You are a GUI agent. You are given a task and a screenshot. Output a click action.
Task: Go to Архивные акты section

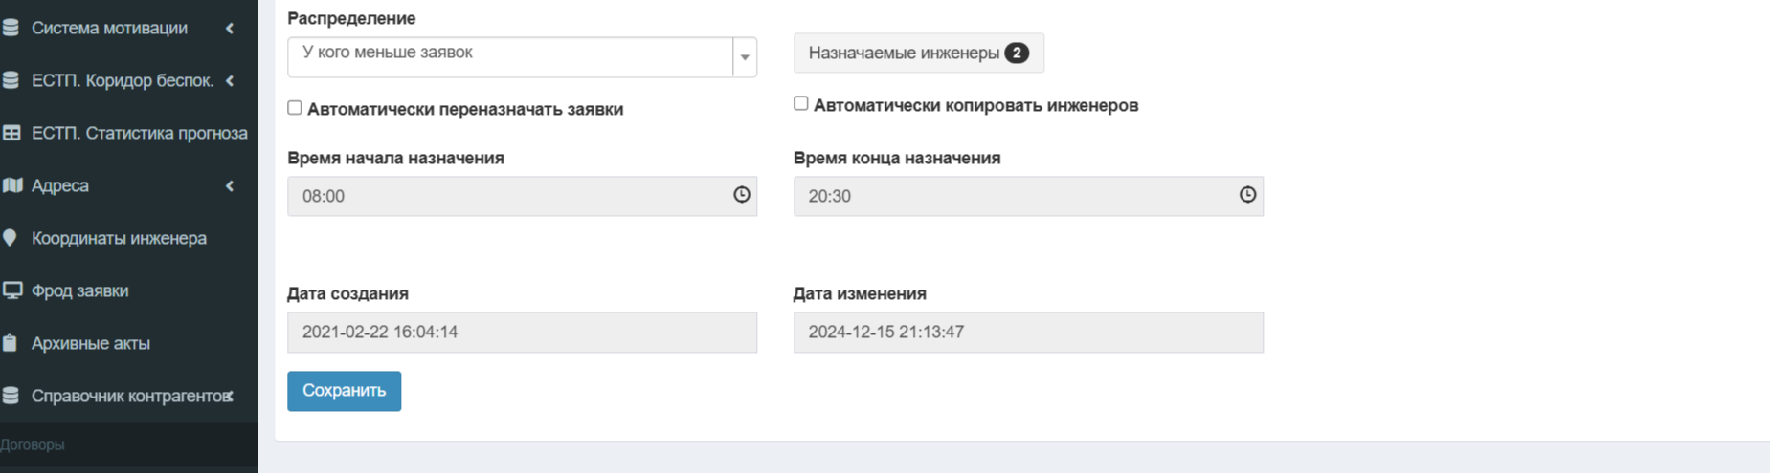(91, 343)
